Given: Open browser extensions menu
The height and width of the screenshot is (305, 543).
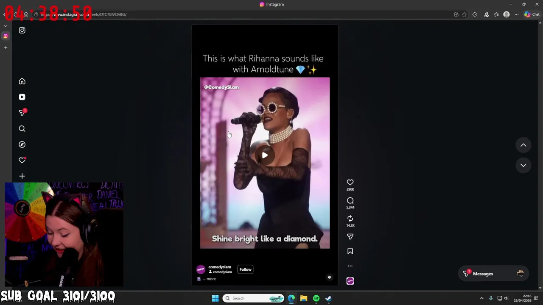Looking at the screenshot, I should 475,14.
